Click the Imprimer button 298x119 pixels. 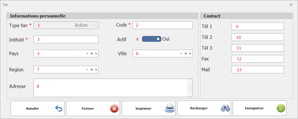[x=148, y=108]
